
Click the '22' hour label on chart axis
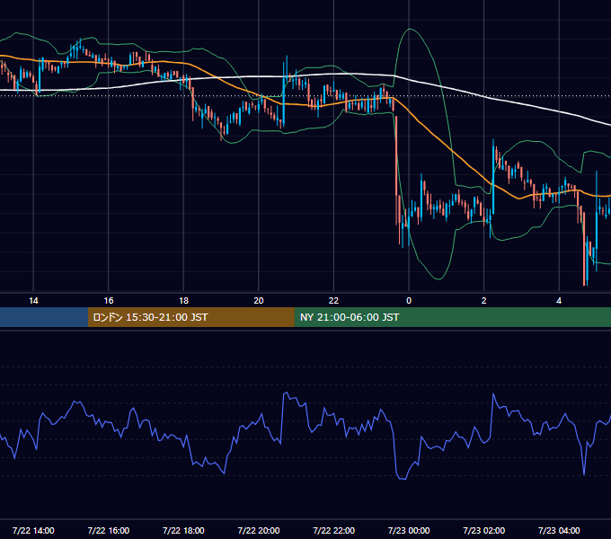tap(333, 301)
